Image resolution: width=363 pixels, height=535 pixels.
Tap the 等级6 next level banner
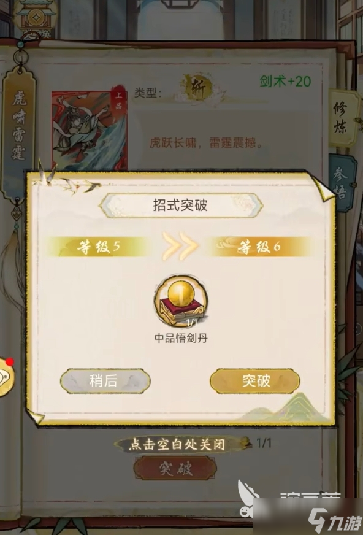[259, 247]
